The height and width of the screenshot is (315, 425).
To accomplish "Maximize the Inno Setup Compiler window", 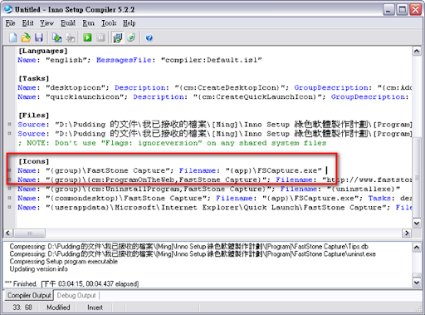I will (402, 10).
